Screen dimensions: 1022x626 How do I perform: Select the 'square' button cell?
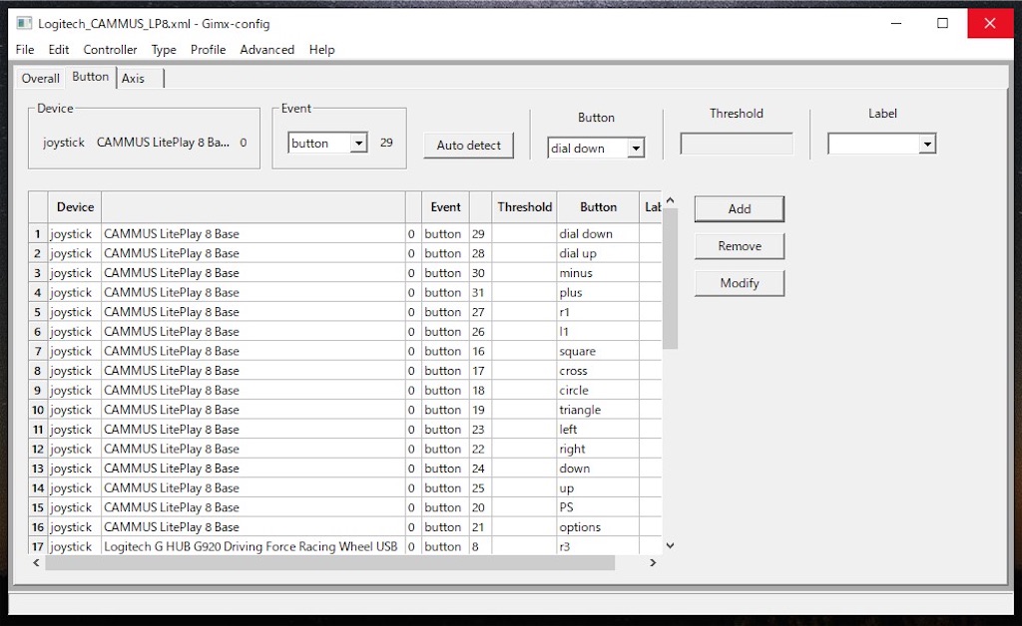point(598,351)
